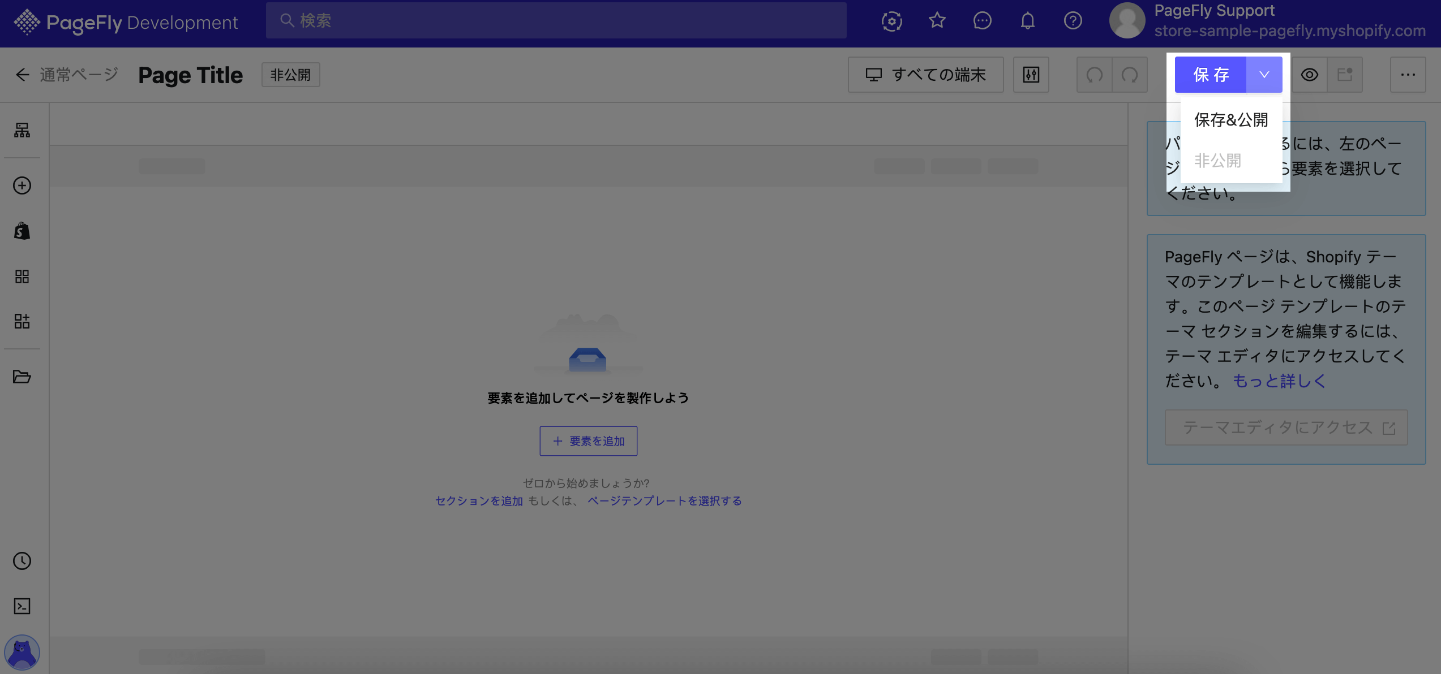Image resolution: width=1441 pixels, height=674 pixels.
Task: Click the add element plus circle icon
Action: 22,185
